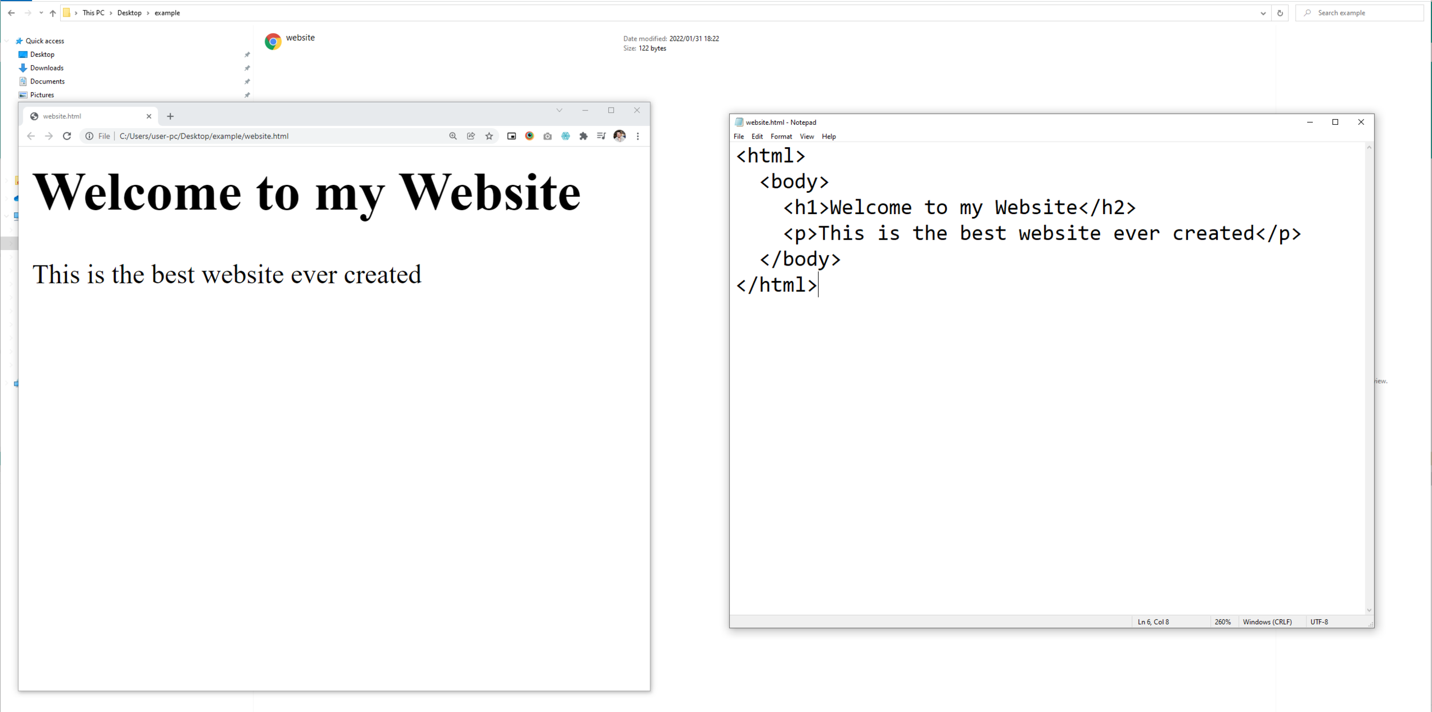The image size is (1432, 712).
Task: Open Downloads in Quick access sidebar
Action: click(x=46, y=68)
